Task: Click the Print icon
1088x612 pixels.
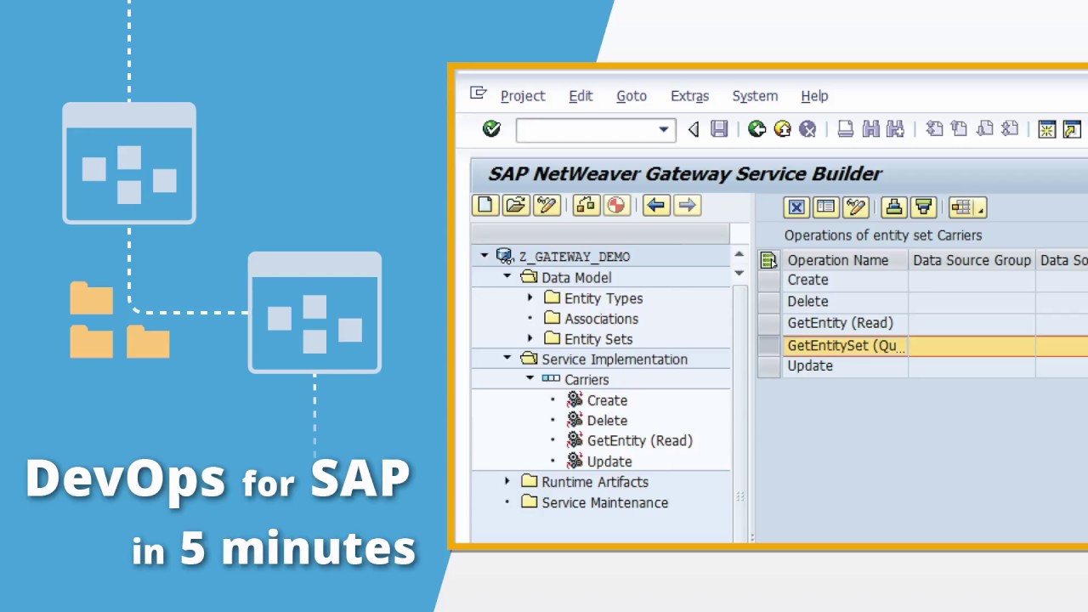Action: click(845, 129)
